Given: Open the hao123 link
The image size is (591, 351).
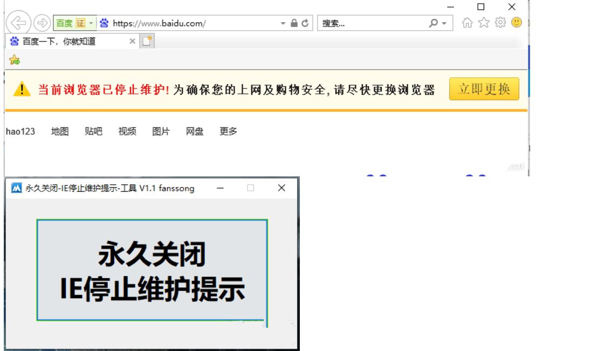Looking at the screenshot, I should pyautogui.click(x=20, y=131).
